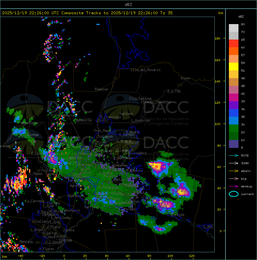257x260 pixels.
Task: Select the brown 45-48 dBZ swatch
Action: tap(234, 82)
